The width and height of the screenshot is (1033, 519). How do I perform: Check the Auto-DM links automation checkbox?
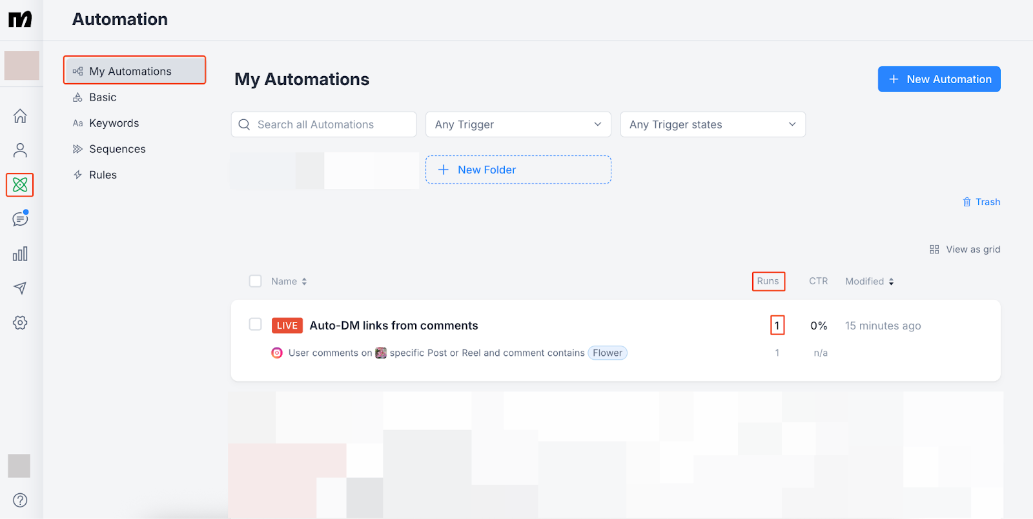pyautogui.click(x=256, y=324)
